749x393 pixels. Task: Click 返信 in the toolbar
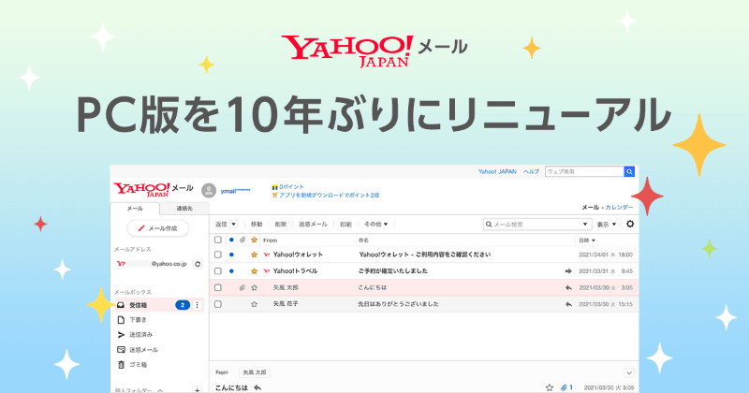[221, 224]
